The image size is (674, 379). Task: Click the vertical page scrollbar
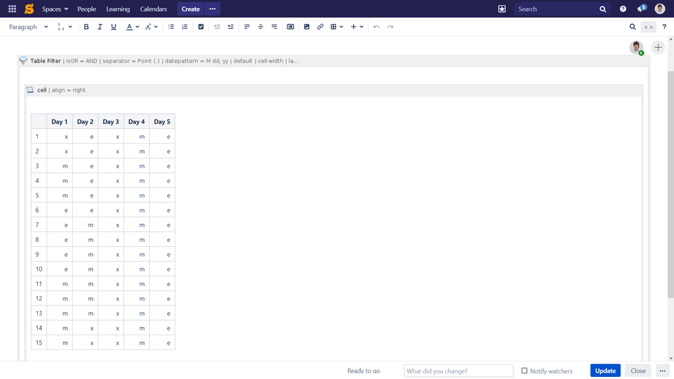(671, 185)
